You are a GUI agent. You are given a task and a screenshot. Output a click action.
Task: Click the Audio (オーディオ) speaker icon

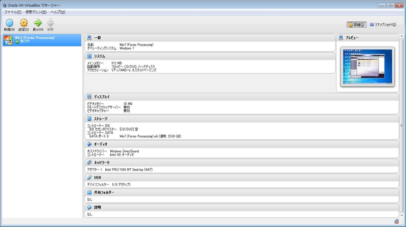point(89,144)
